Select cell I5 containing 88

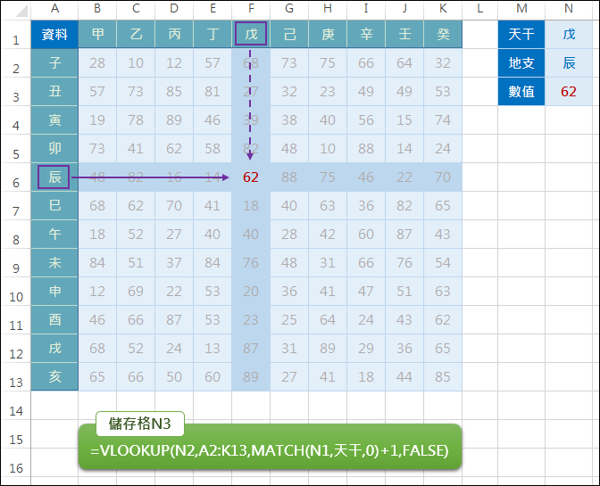[x=366, y=149]
